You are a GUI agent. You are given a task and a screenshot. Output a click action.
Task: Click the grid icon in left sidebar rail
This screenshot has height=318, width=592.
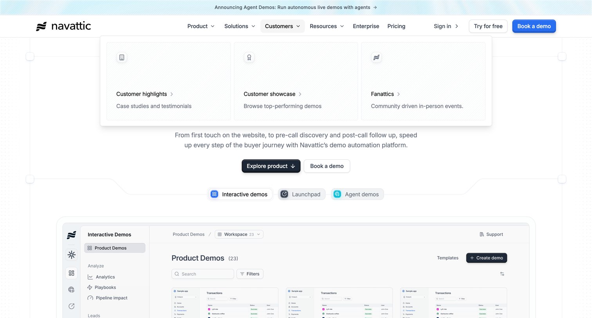tap(71, 273)
